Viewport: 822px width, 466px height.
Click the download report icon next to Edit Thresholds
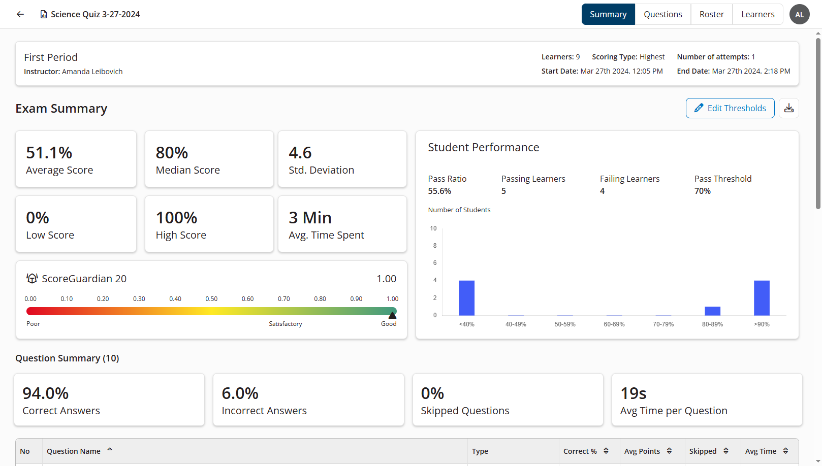coord(788,108)
